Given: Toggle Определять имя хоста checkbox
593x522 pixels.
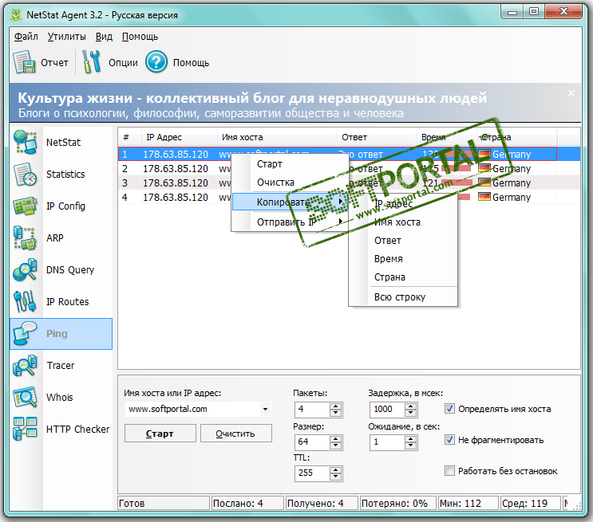Looking at the screenshot, I should pyautogui.click(x=449, y=409).
